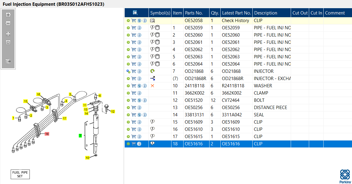Click the Latest Part No. column header

click(x=236, y=13)
